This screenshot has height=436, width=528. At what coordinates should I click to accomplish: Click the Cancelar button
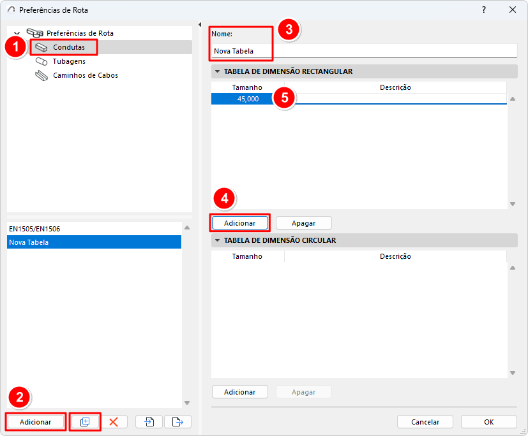coord(425,422)
